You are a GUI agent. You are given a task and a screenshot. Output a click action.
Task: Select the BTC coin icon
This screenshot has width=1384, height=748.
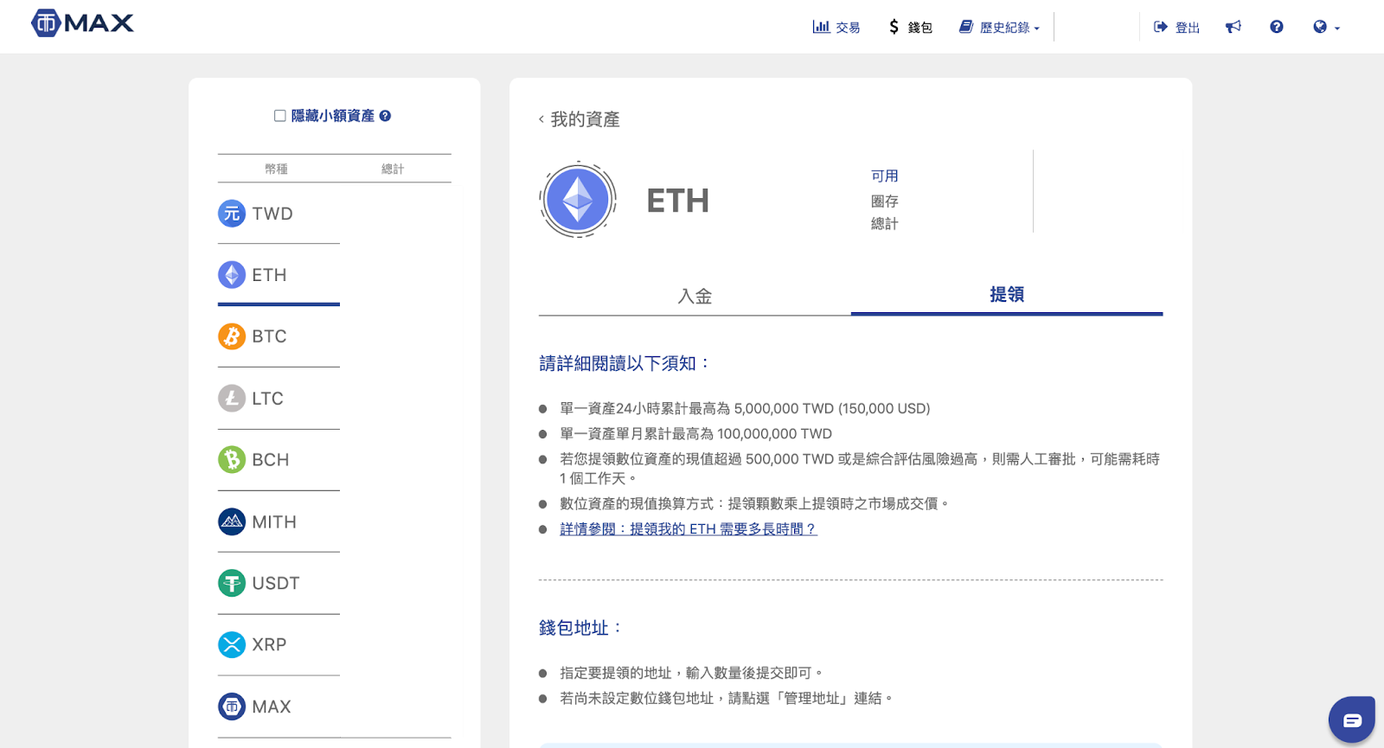(232, 336)
